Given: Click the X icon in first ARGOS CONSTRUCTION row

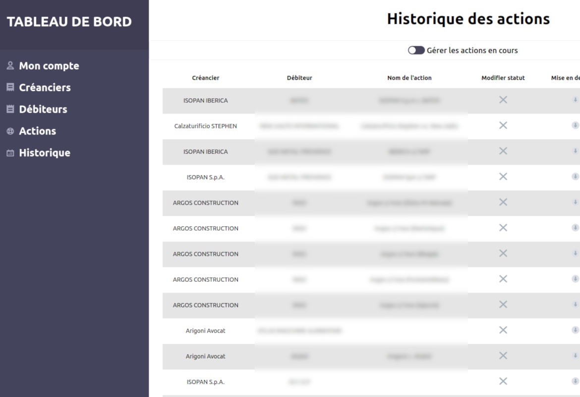Looking at the screenshot, I should point(503,202).
